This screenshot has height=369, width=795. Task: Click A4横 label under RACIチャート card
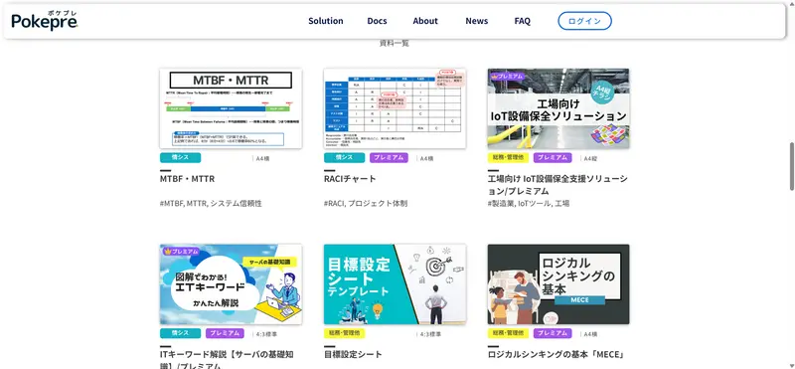[x=426, y=158]
